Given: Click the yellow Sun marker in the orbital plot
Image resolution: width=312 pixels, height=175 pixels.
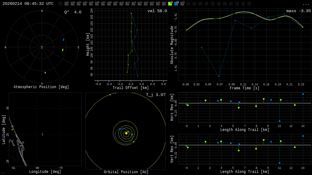Looking at the screenshot, I should pyautogui.click(x=126, y=133).
